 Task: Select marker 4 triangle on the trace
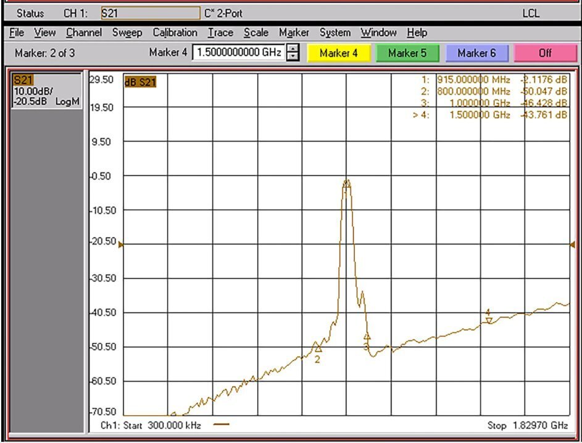(488, 319)
